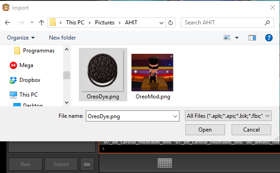Screen dimensions: 280x173
Task: Toggle the preview pane
Action: coord(252,38)
